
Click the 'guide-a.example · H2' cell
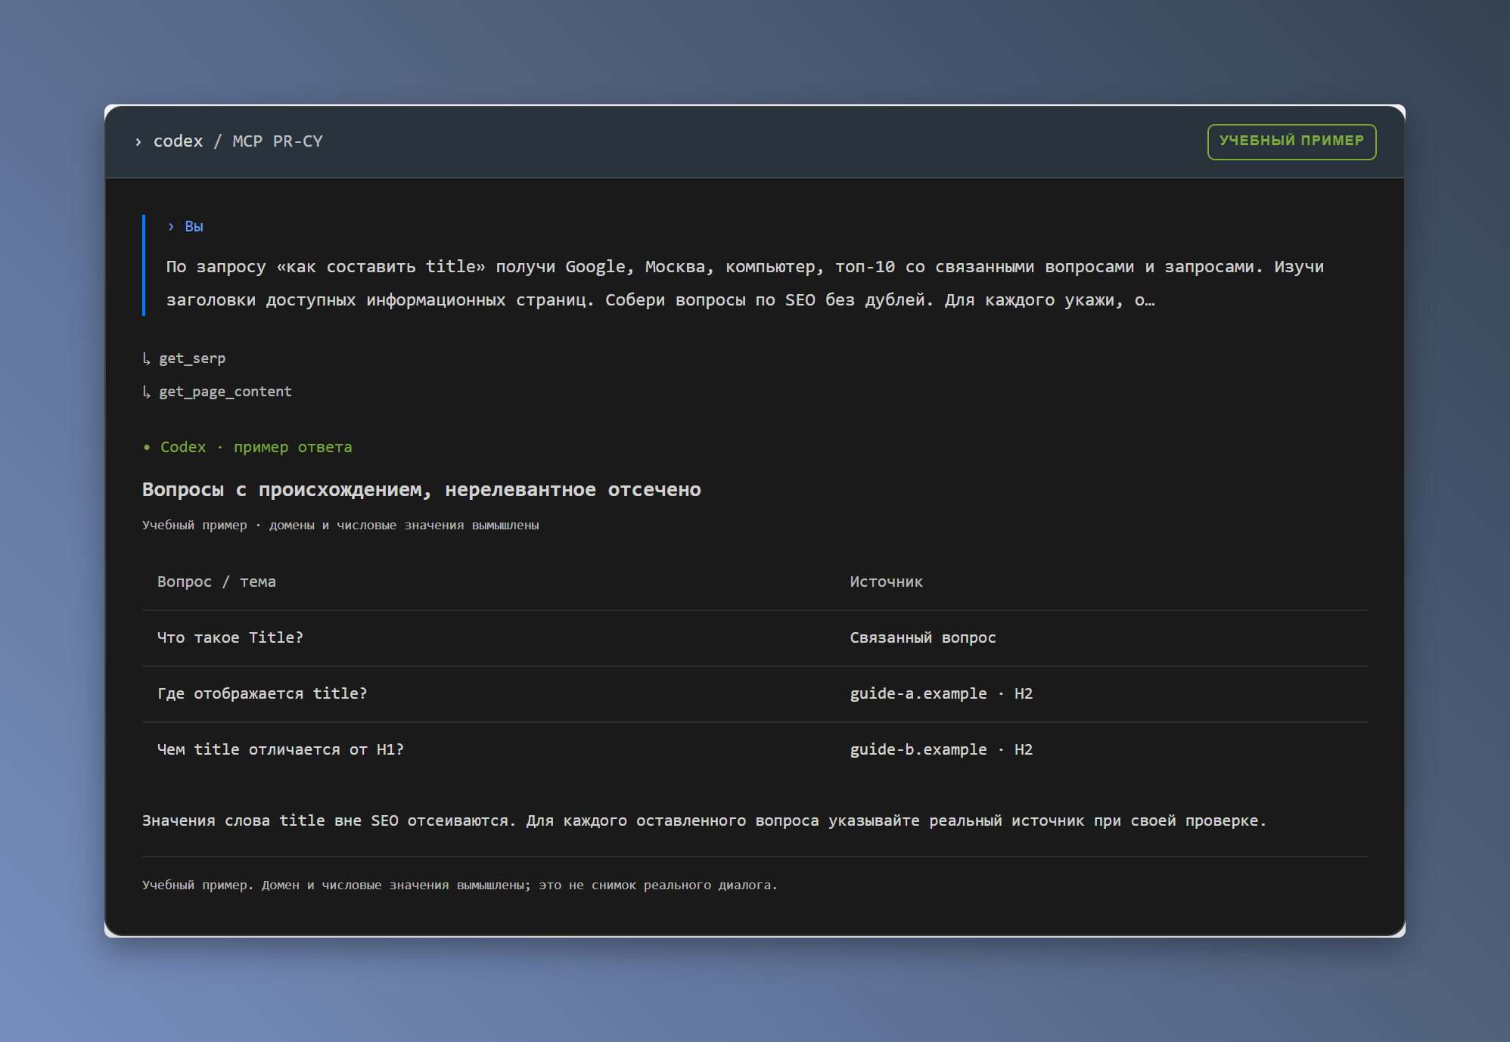coord(941,693)
